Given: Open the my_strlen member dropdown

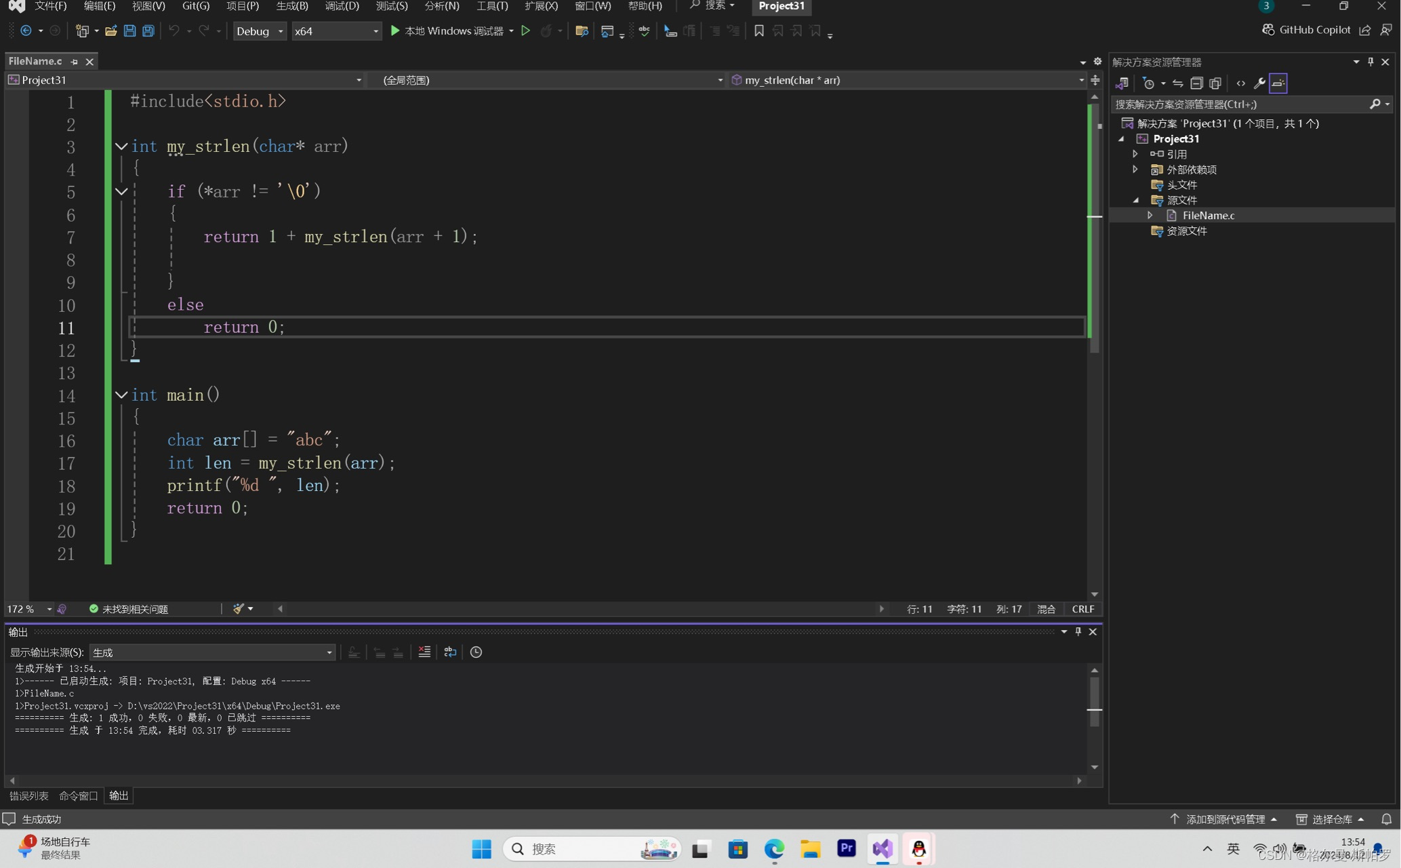Looking at the screenshot, I should (908, 80).
